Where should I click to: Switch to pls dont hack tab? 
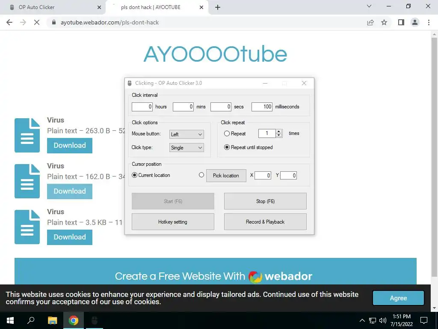click(x=157, y=7)
